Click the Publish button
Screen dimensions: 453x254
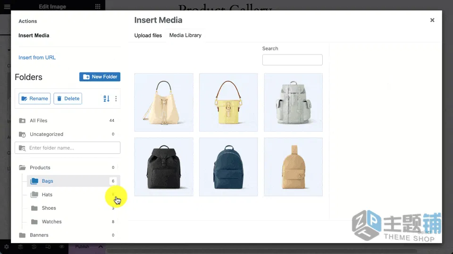[x=82, y=247]
